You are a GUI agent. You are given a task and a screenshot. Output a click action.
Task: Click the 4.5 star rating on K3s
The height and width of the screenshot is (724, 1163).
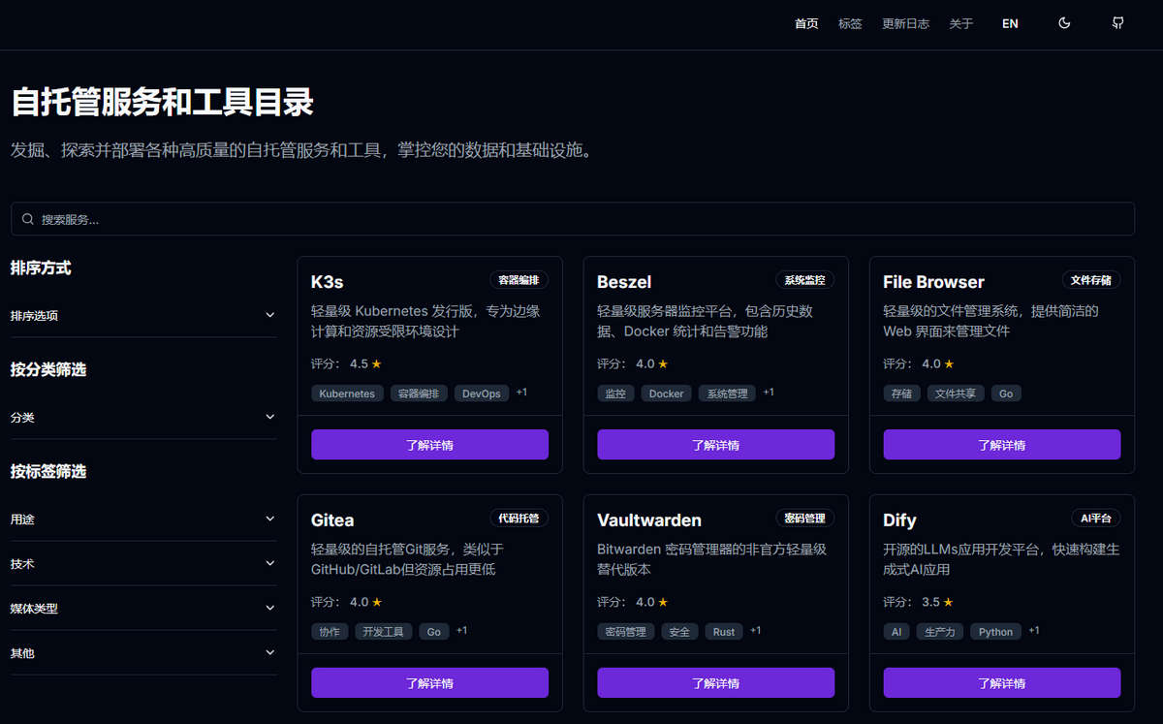(365, 364)
